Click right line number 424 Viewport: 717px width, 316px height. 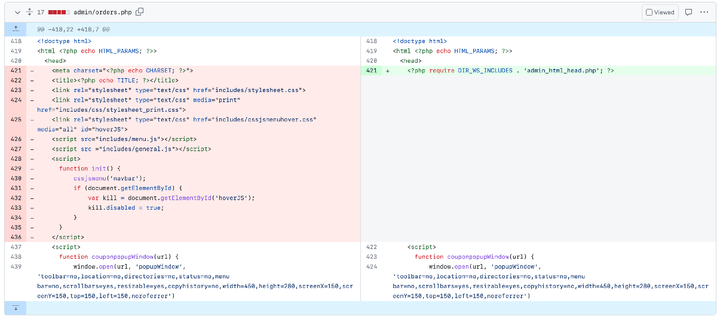[371, 266]
